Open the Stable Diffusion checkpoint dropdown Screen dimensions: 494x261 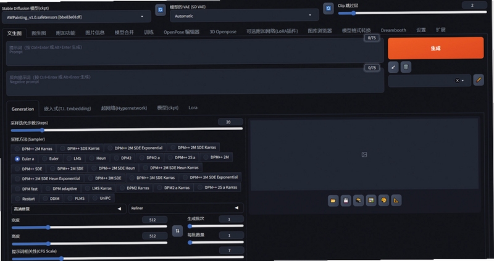[x=76, y=17]
